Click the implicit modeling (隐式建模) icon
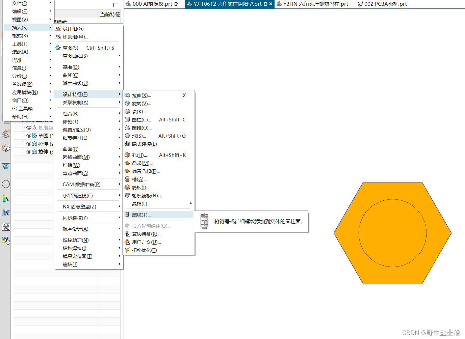Image resolution: width=465 pixels, height=339 pixels. point(127,144)
